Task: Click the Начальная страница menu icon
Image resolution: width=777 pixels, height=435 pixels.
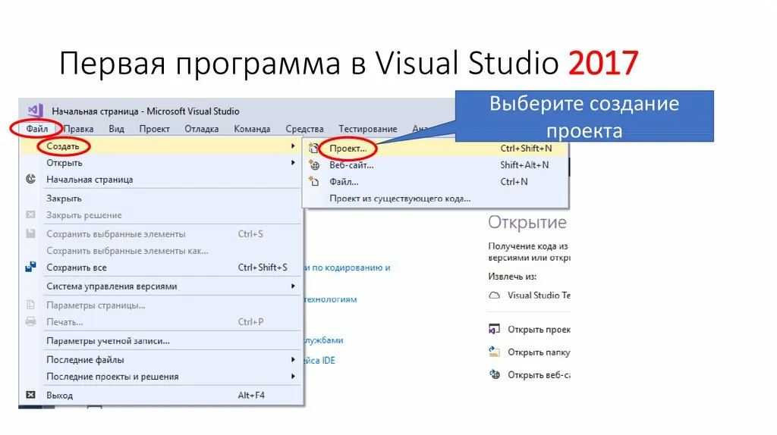Action: (x=31, y=180)
